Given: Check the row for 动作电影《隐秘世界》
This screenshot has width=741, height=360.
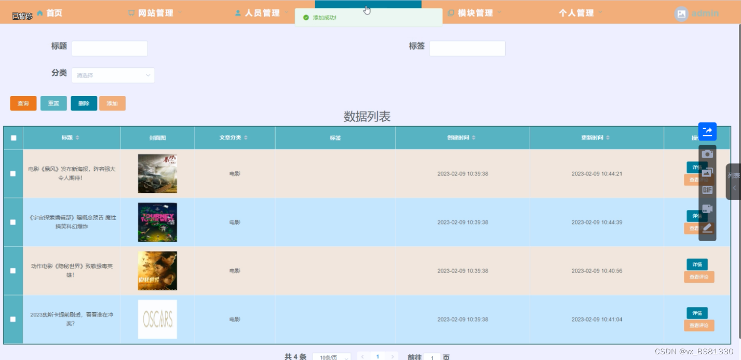Looking at the screenshot, I should (x=13, y=271).
